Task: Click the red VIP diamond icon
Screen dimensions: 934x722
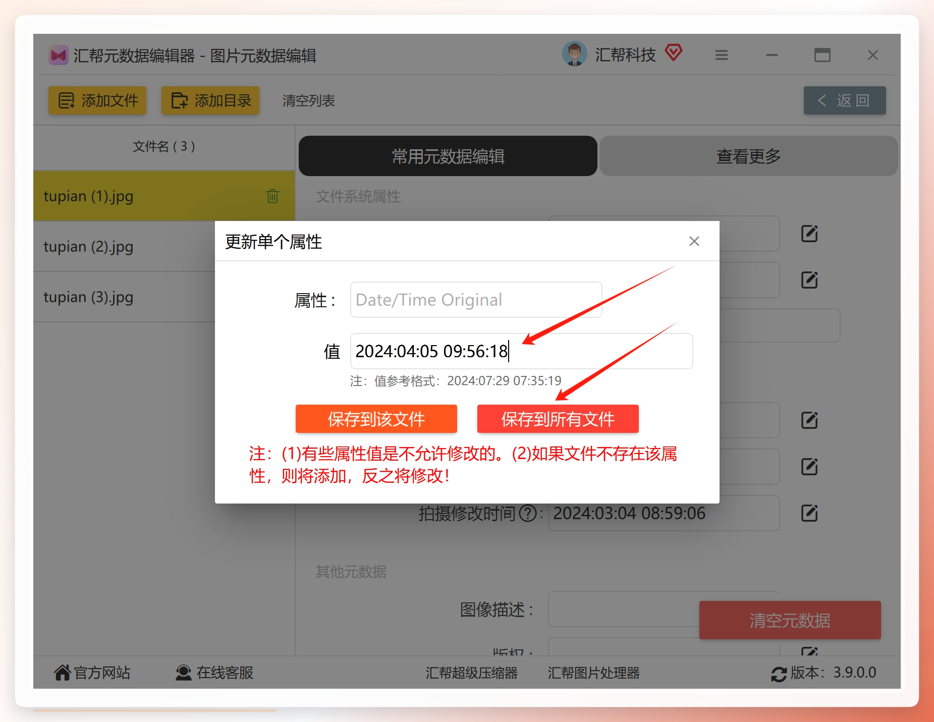Action: [674, 52]
